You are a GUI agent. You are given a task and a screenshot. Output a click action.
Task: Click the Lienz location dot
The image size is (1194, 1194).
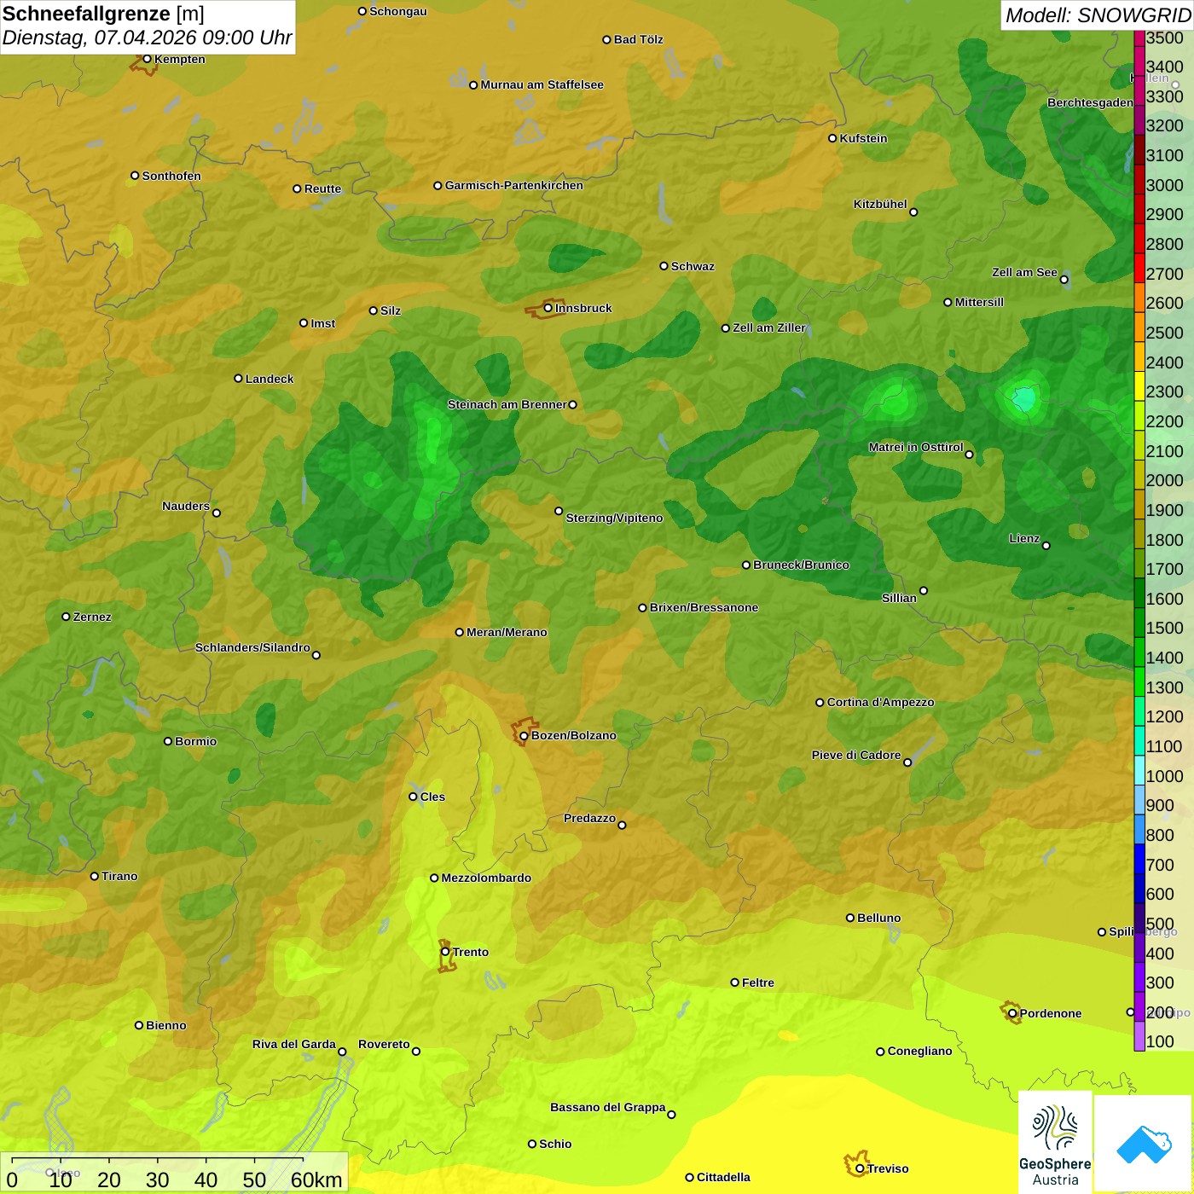(x=1046, y=546)
